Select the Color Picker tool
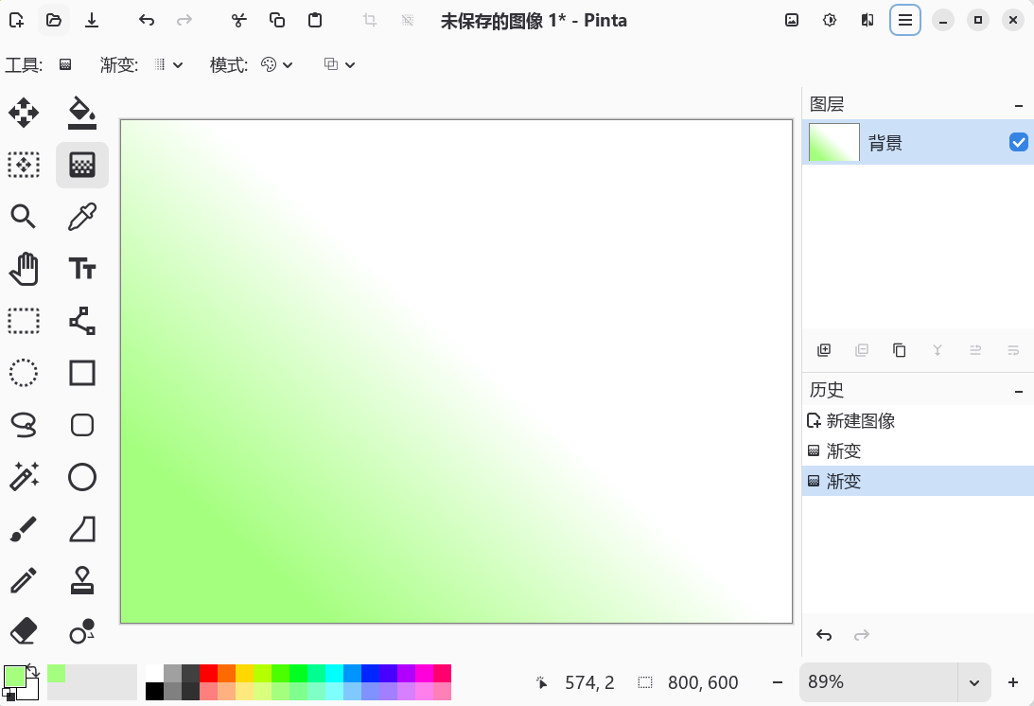Viewport: 1034px width, 706px height. [x=82, y=217]
